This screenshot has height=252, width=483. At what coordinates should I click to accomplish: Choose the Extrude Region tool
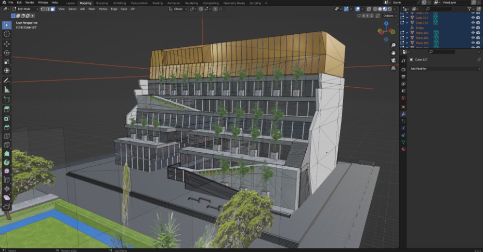[7, 109]
